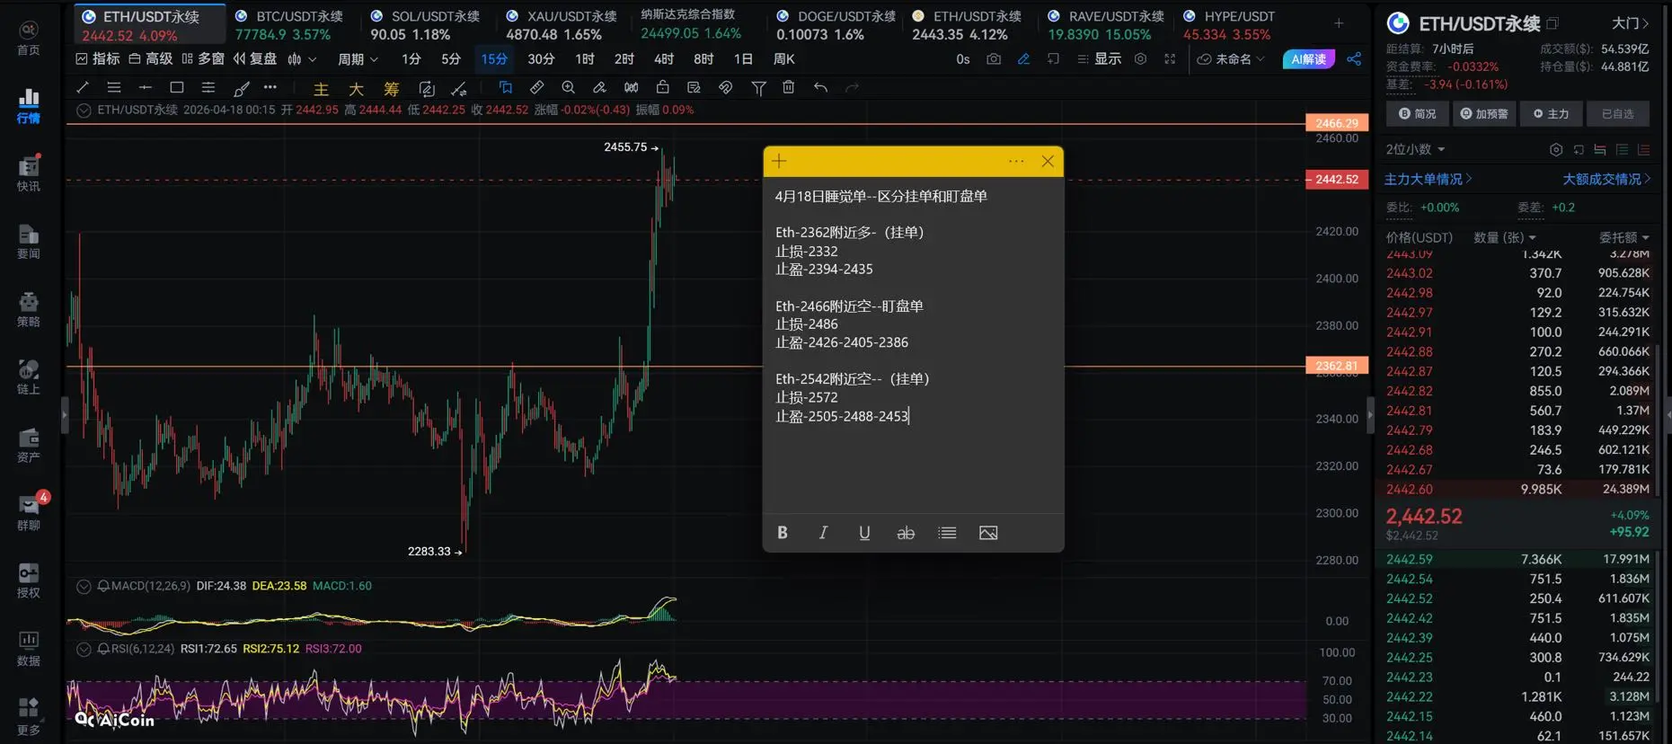Insert an image into the sticky note
The width and height of the screenshot is (1672, 744).
click(x=988, y=533)
